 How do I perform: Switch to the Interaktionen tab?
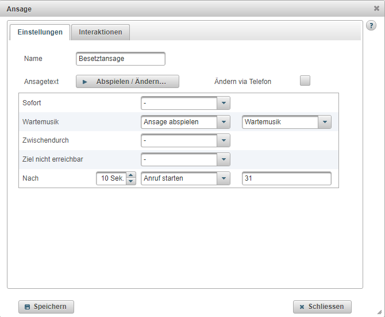coord(101,32)
